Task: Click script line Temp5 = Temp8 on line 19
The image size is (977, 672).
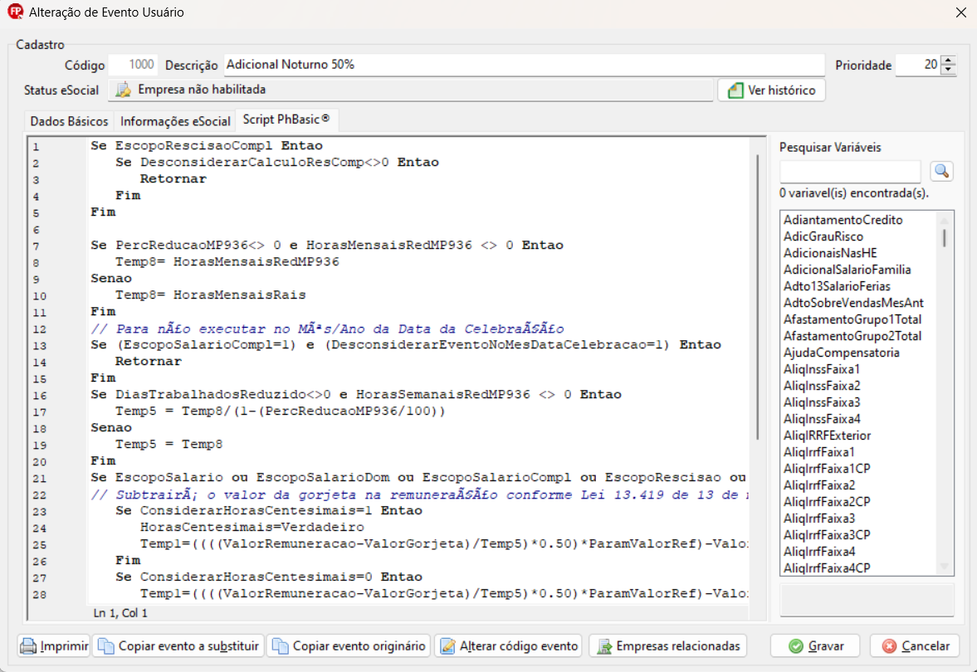Action: 169,445
